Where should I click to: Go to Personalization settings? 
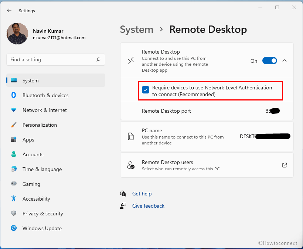point(56,125)
